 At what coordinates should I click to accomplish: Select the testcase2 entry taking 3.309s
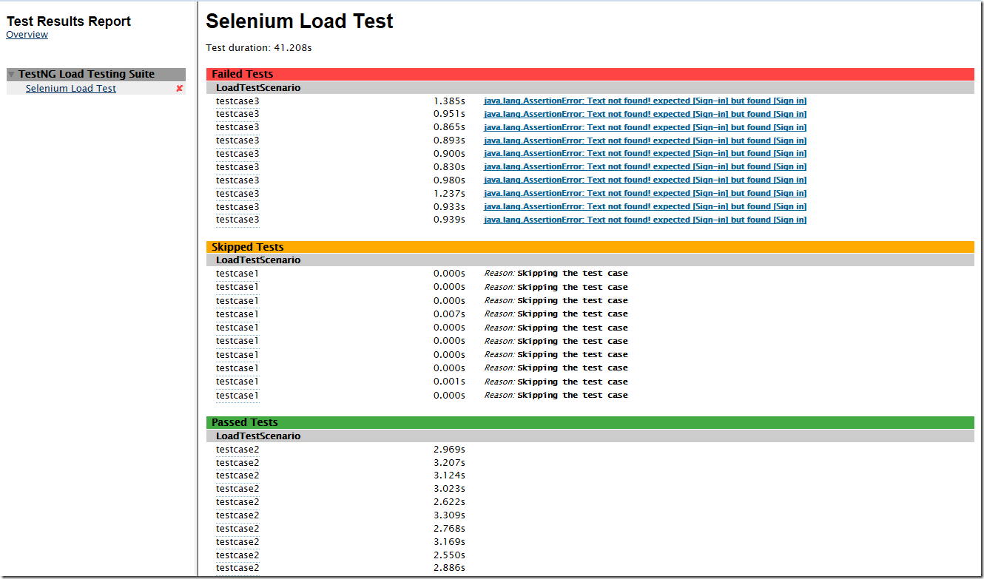pos(237,515)
